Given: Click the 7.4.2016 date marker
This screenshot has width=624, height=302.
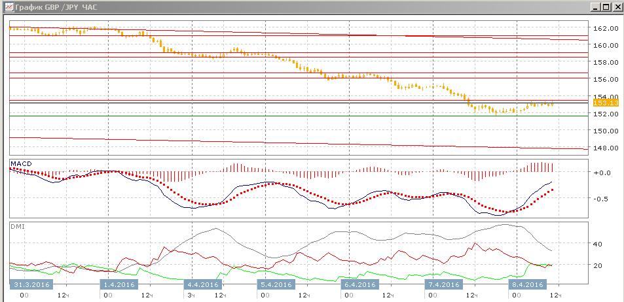Looking at the screenshot, I should pos(444,285).
